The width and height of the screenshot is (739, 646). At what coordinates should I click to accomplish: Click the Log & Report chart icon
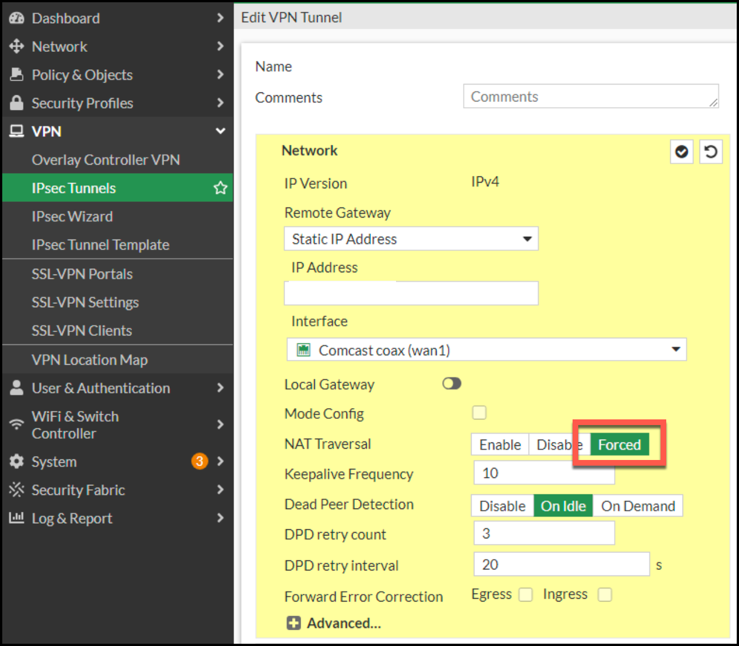[x=17, y=517]
